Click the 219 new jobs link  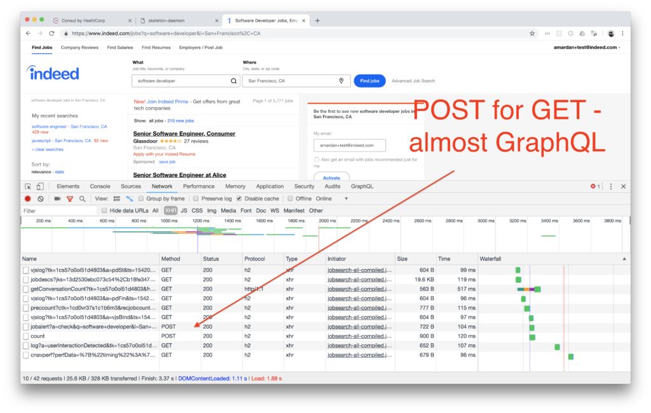(181, 121)
